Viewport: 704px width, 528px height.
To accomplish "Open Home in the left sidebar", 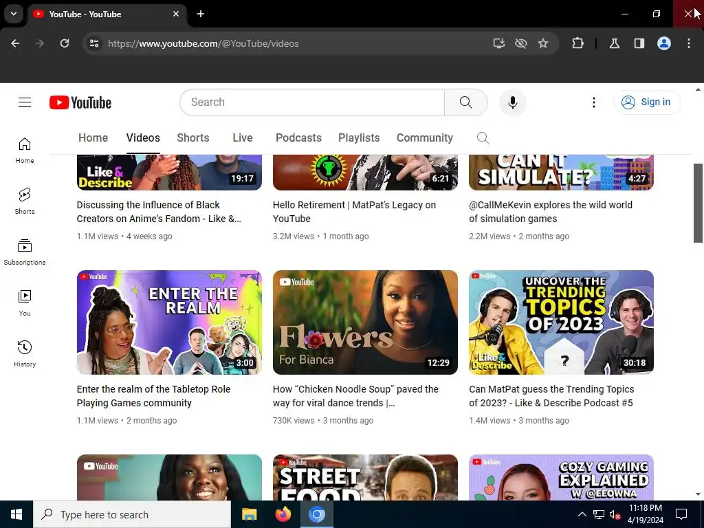I will pyautogui.click(x=25, y=151).
